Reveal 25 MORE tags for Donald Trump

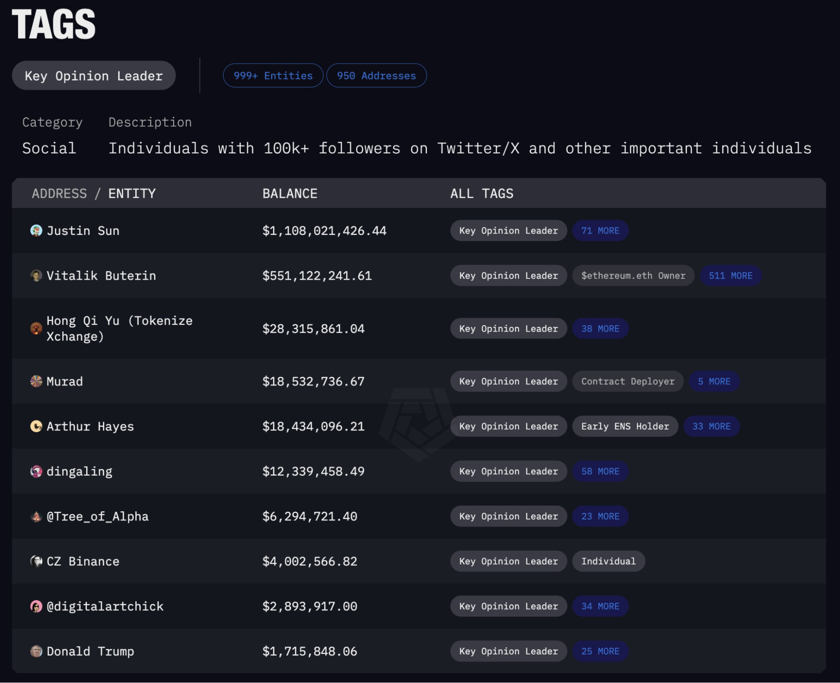[x=600, y=651]
